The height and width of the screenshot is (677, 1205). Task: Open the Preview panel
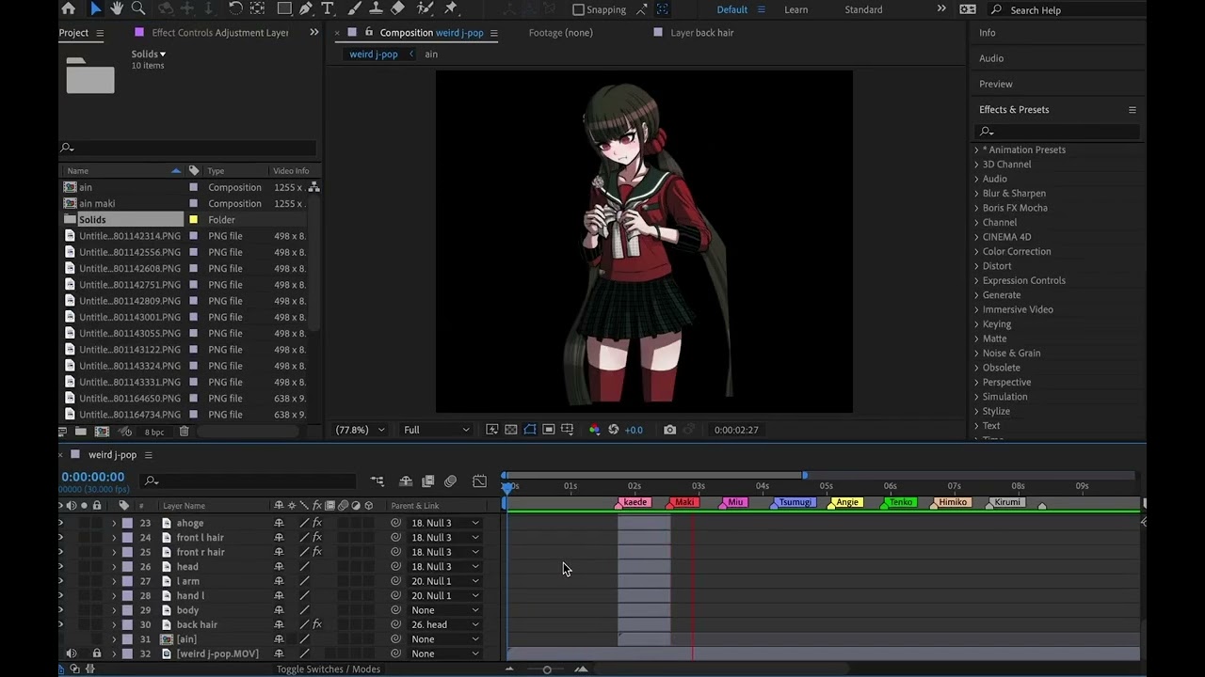(996, 84)
